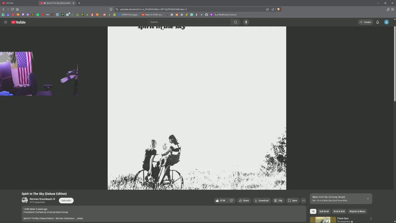Click '124M views 6 years ago' text
Image resolution: width=396 pixels, height=223 pixels.
35,209
